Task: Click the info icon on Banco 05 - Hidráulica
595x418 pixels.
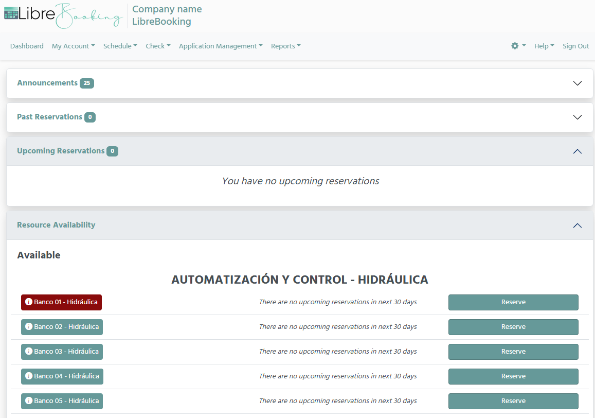Action: (29, 401)
